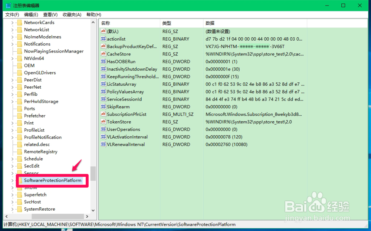Select the SoftwareProtectionPlatform key

[53, 180]
